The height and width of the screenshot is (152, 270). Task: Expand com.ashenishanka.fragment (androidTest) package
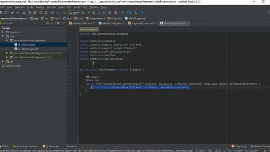click(x=7, y=53)
